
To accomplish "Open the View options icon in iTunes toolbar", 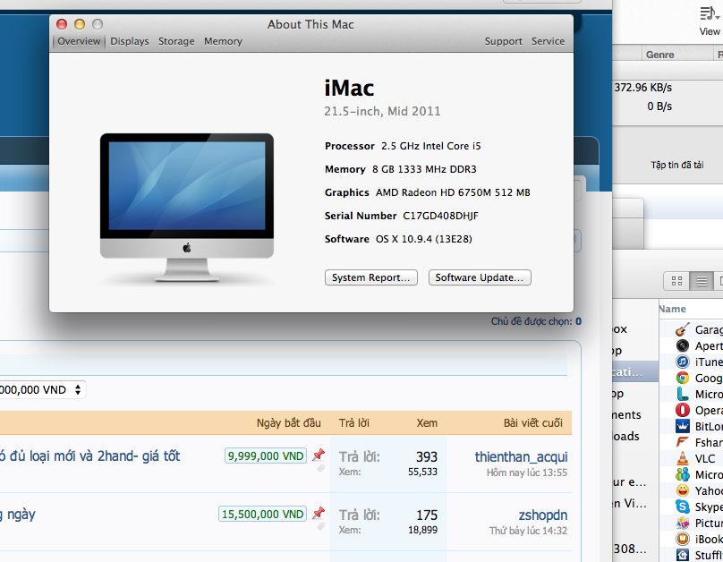I will [x=710, y=13].
